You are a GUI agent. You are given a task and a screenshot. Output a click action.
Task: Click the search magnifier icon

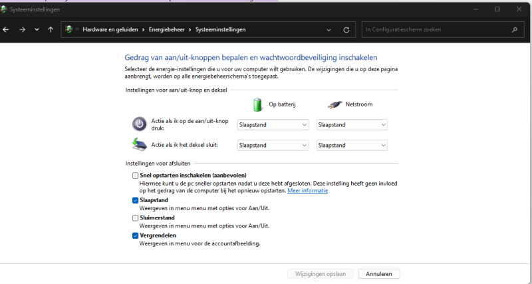coord(514,30)
